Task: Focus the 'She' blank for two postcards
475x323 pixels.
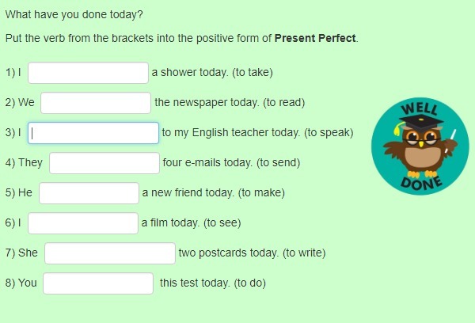Action: pyautogui.click(x=110, y=253)
